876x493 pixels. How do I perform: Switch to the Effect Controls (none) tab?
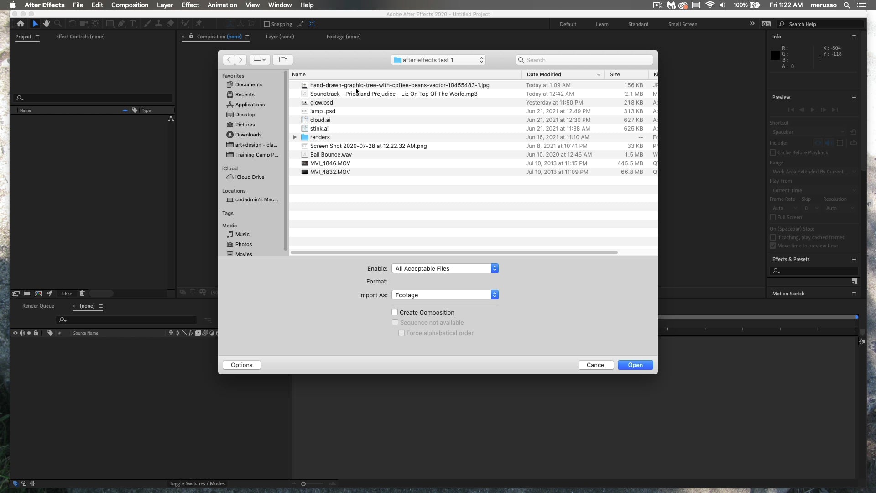coord(80,37)
